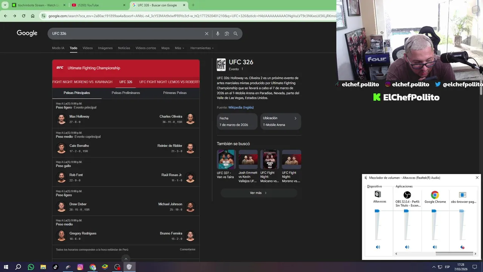Open the notification center icon

click(475, 267)
